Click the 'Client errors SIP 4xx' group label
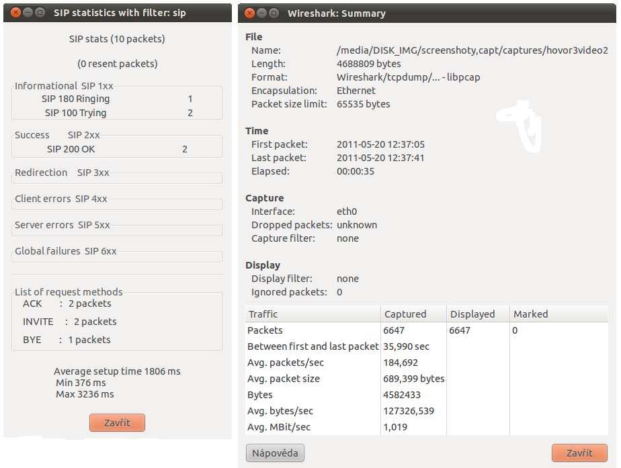This screenshot has height=468, width=621. pyautogui.click(x=61, y=199)
